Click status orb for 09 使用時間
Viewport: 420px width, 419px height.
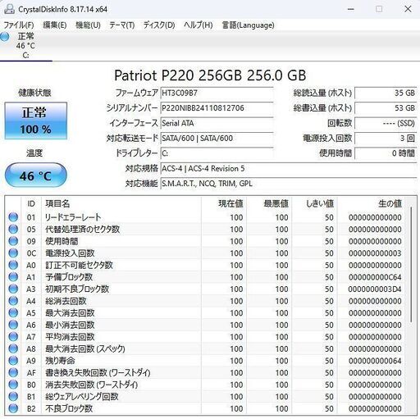coord(13,241)
